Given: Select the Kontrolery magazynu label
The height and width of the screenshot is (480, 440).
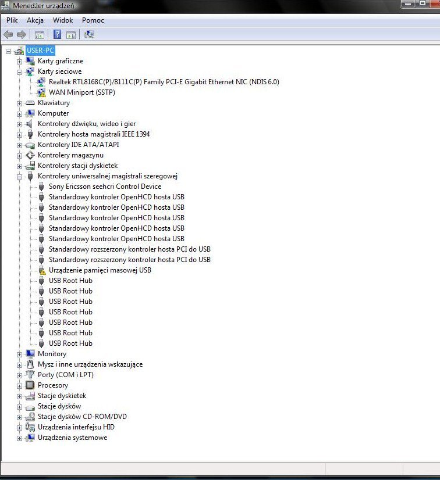Looking at the screenshot, I should [x=70, y=155].
